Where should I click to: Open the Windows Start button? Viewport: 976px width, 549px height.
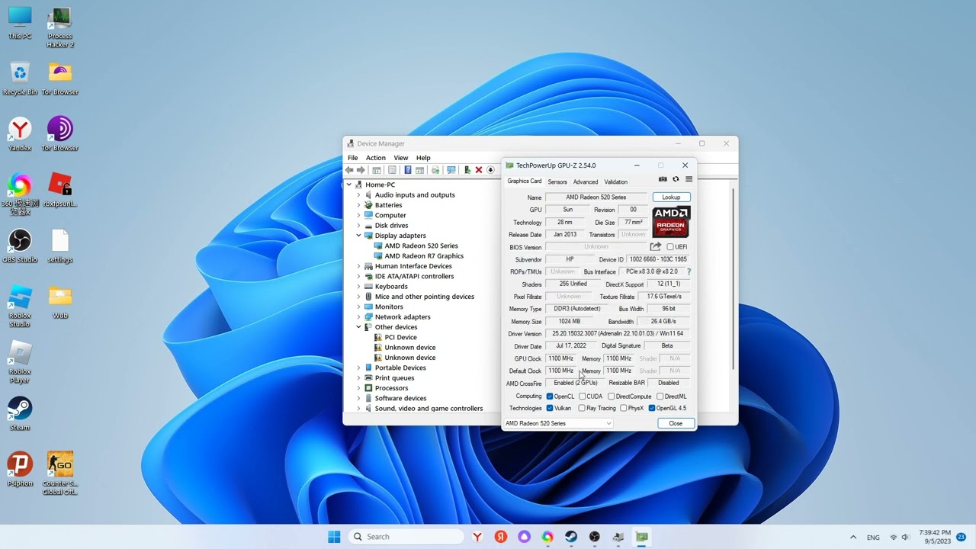pos(334,537)
